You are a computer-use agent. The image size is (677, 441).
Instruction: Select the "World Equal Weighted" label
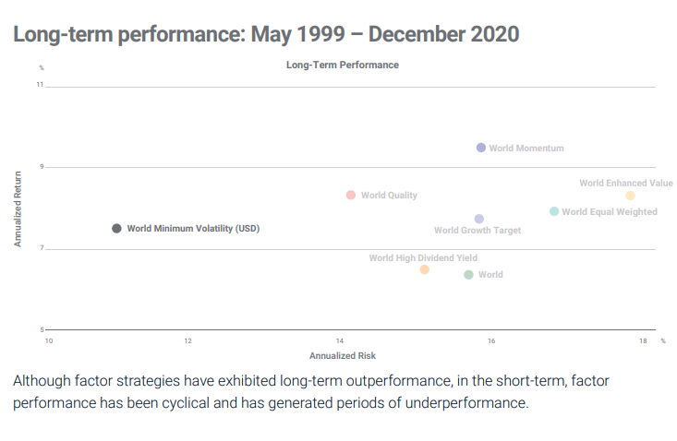click(x=610, y=212)
